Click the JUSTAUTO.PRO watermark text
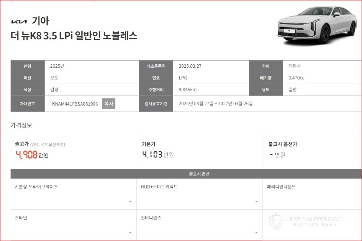The width and height of the screenshot is (362, 241). click(314, 219)
